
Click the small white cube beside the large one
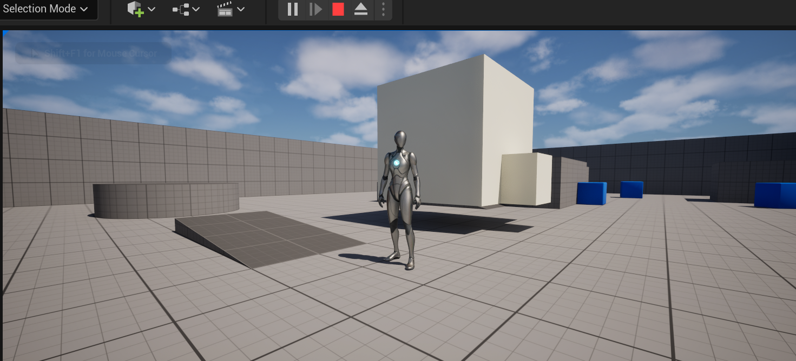pos(524,179)
